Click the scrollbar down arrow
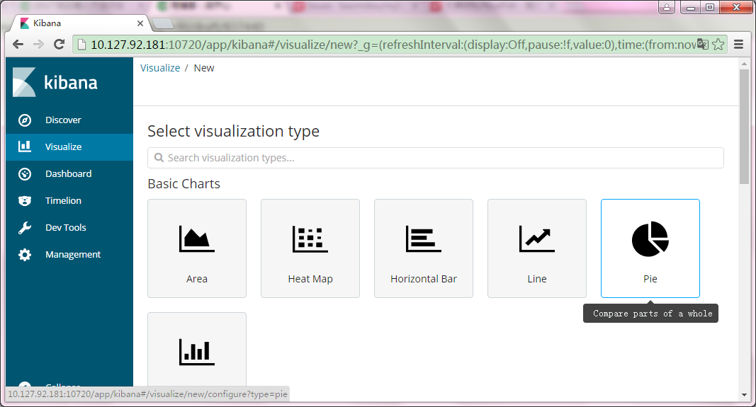The height and width of the screenshot is (407, 756). pyautogui.click(x=744, y=395)
